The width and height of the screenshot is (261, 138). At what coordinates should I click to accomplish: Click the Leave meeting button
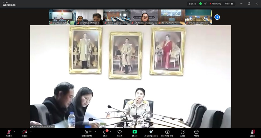coord(252,133)
